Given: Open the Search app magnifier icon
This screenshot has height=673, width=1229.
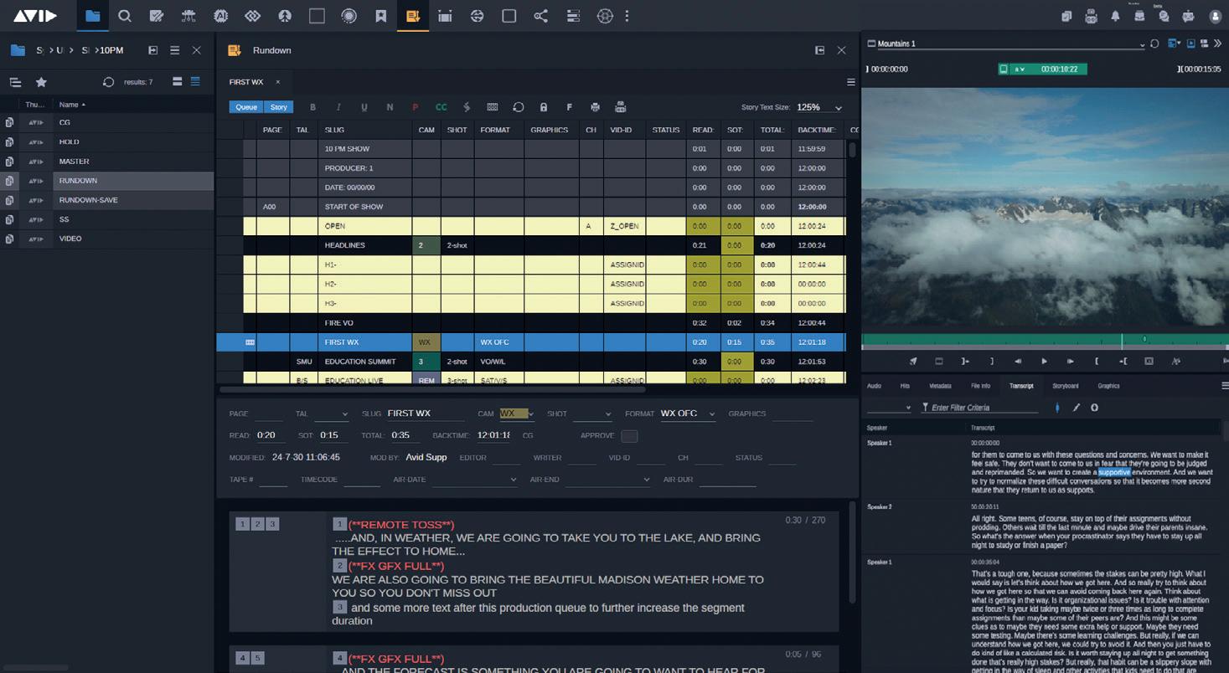Looking at the screenshot, I should point(125,16).
